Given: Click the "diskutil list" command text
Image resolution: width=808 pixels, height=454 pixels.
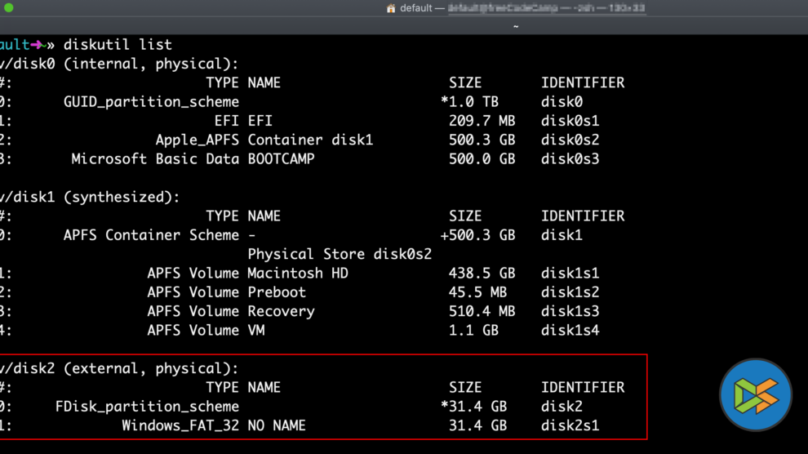Looking at the screenshot, I should point(118,44).
